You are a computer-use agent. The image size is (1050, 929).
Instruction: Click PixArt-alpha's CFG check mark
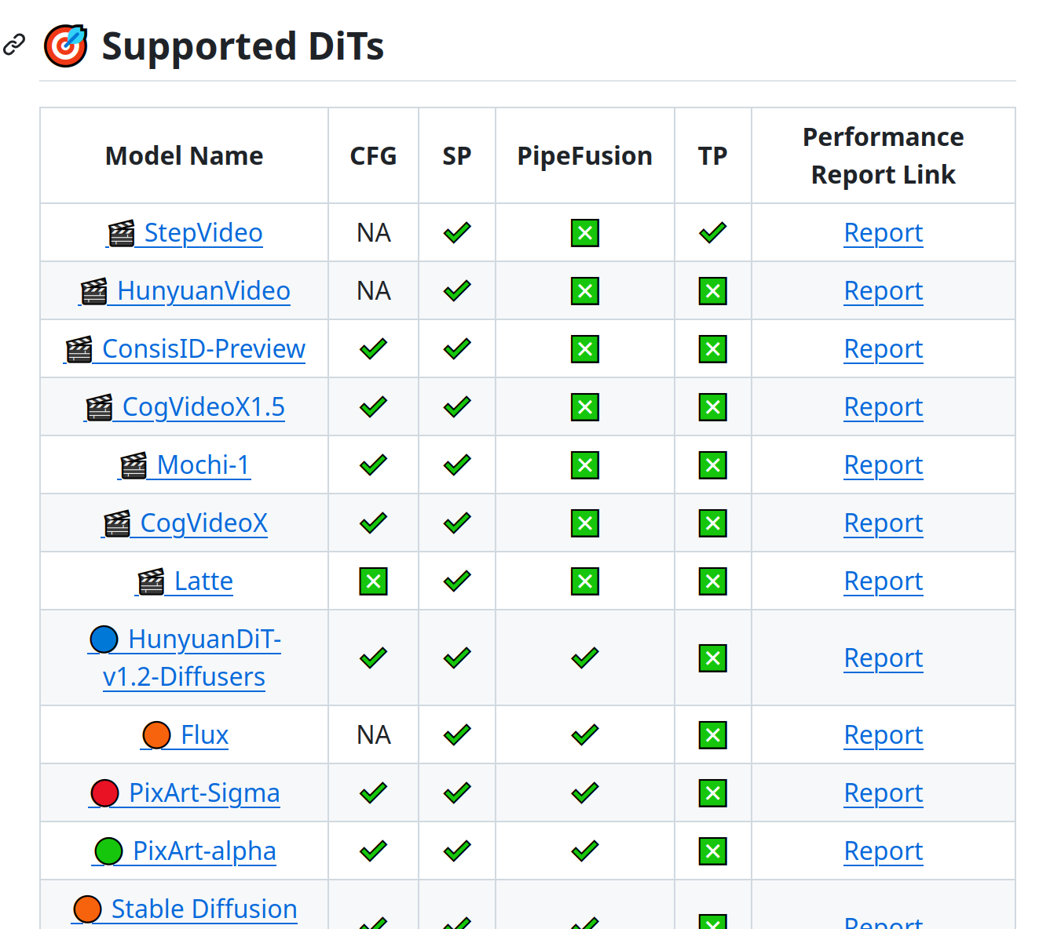click(x=373, y=851)
